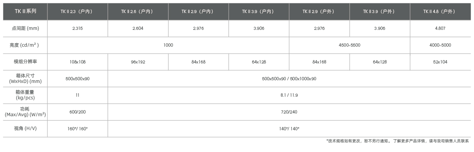Select the 箱体重量 (kg/pcs) row label
The width and height of the screenshot is (474, 152).
(x=25, y=95)
